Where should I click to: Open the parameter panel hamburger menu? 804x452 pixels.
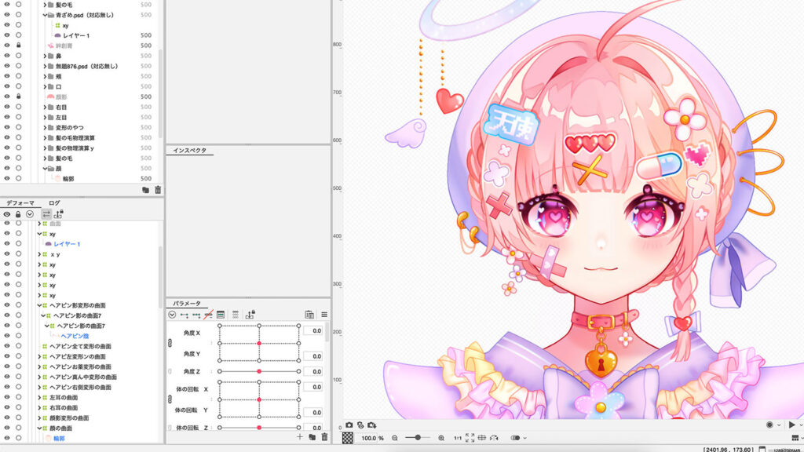324,315
